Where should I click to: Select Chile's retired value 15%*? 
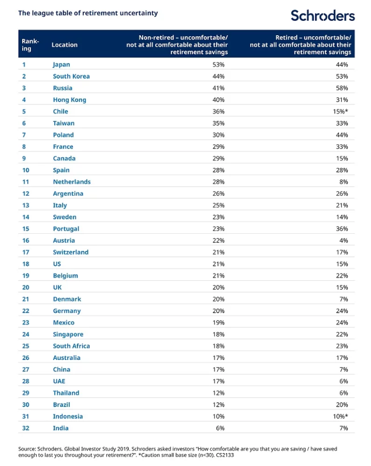(x=340, y=111)
